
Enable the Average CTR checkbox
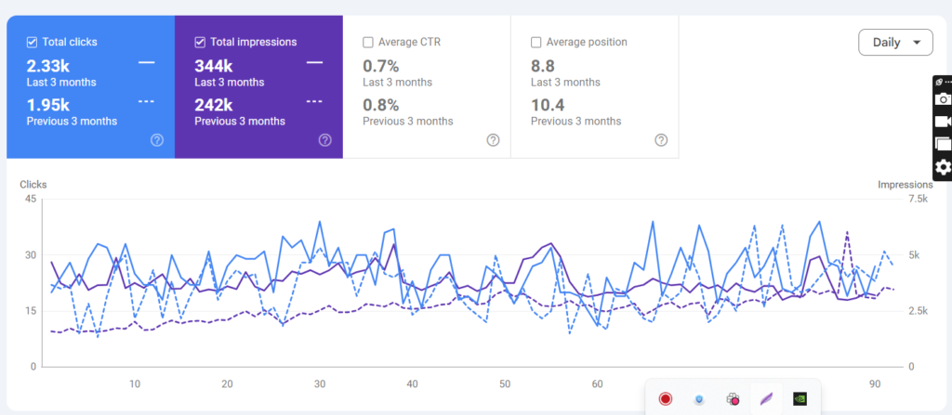[x=368, y=42]
